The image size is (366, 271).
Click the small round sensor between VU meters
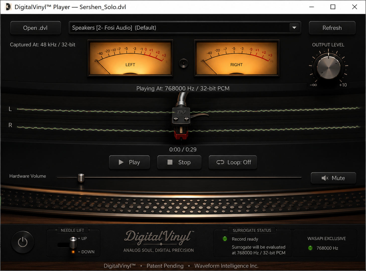coord(184,63)
